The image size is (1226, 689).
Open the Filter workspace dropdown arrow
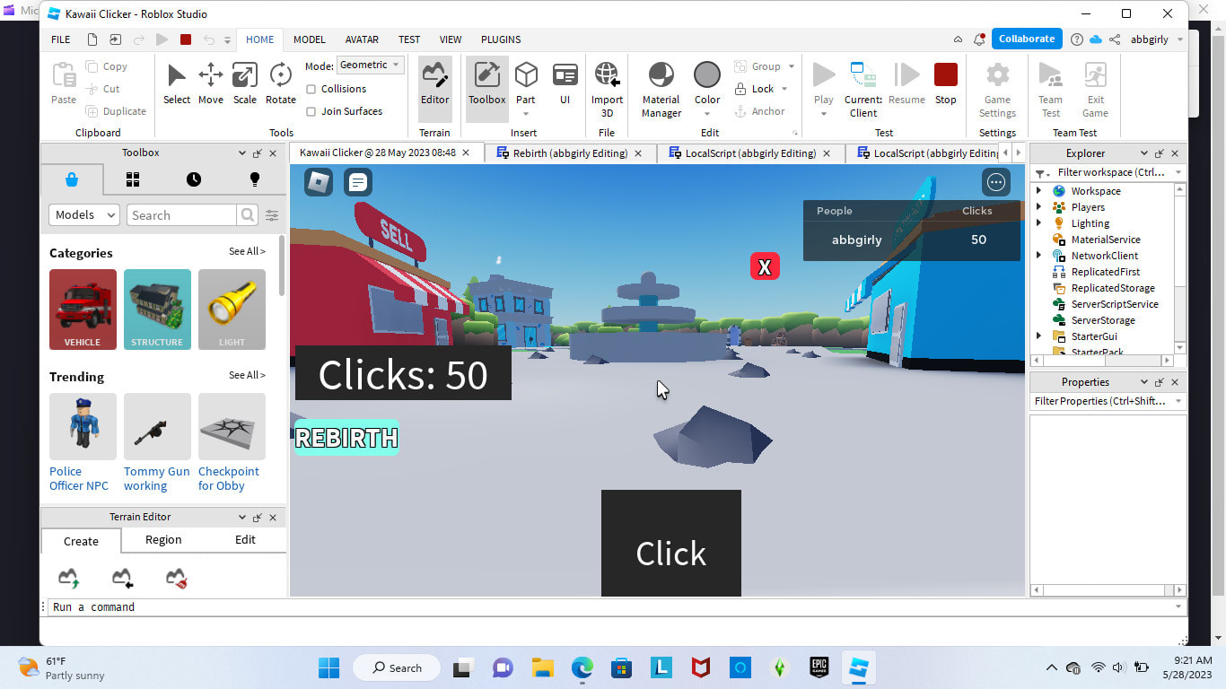tap(1178, 172)
